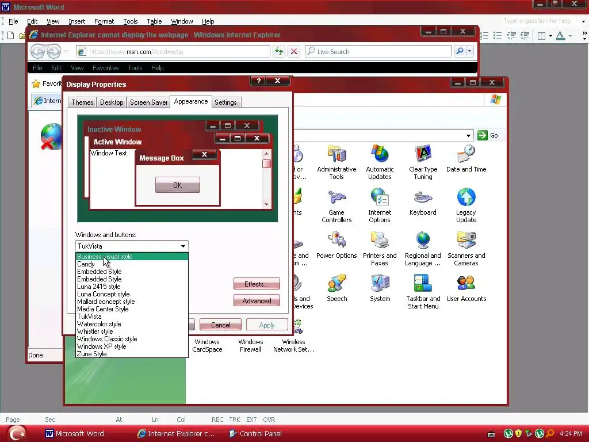Open Taskbar and Start Menu settings
Viewport: 589px width, 442px height.
(x=423, y=292)
